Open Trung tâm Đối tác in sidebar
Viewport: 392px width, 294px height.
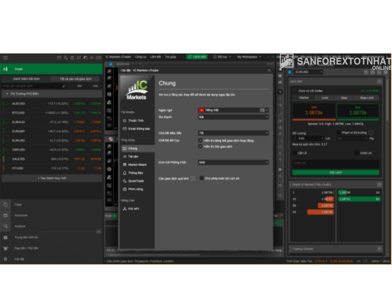click(x=51, y=237)
